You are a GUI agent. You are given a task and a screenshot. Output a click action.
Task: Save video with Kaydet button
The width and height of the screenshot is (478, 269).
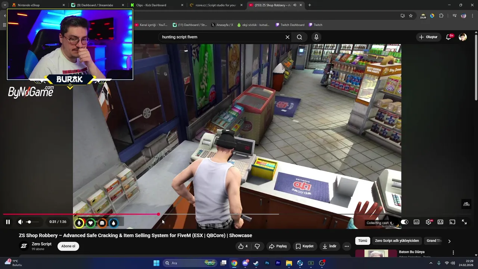[x=304, y=246]
